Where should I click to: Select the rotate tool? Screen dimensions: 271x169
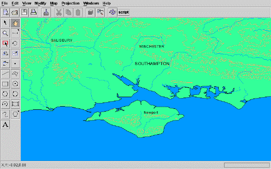pos(15,43)
